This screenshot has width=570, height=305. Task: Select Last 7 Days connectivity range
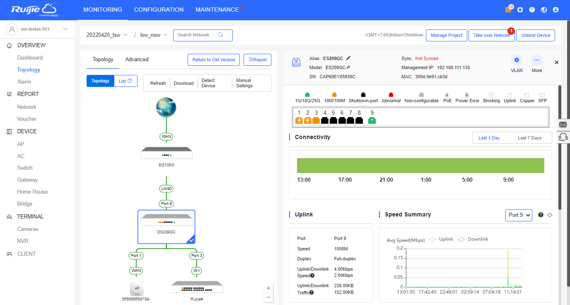coord(529,138)
